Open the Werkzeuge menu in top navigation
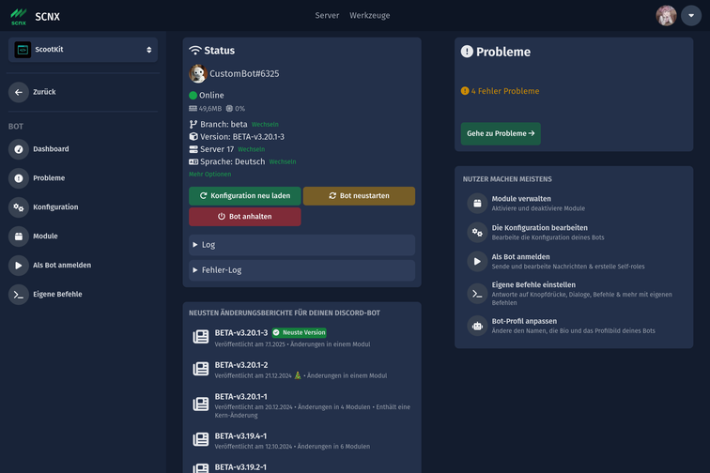710x473 pixels. (x=369, y=16)
